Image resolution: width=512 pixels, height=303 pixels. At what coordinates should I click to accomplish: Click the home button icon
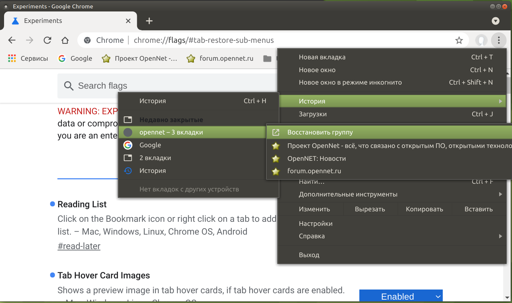(65, 40)
